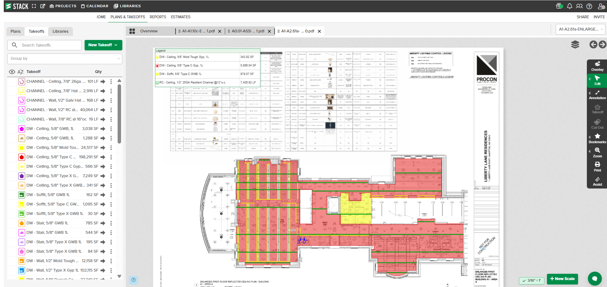Viewport: 607px width, 287px height.
Task: Click the Zoom tool
Action: point(597,153)
